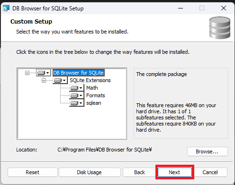Click the database cylinder banner icon
Screen dimensions: 235x185
pos(220,28)
